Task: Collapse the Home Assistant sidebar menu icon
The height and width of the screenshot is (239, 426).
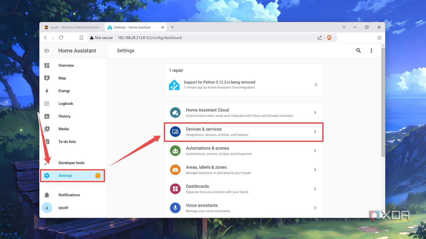Action: pos(47,51)
